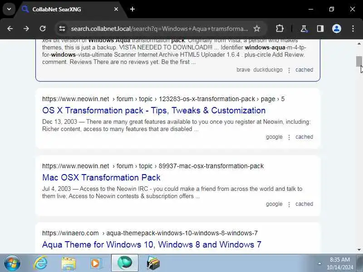363x272 pixels.
Task: Expand options menu for Windows Aqua result
Action: (289, 70)
